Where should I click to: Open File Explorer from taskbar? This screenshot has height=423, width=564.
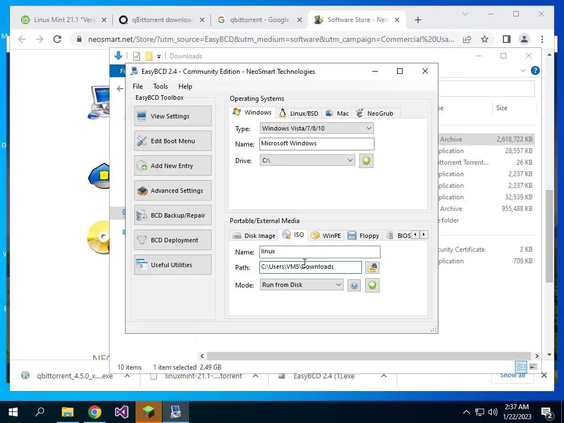point(67,412)
